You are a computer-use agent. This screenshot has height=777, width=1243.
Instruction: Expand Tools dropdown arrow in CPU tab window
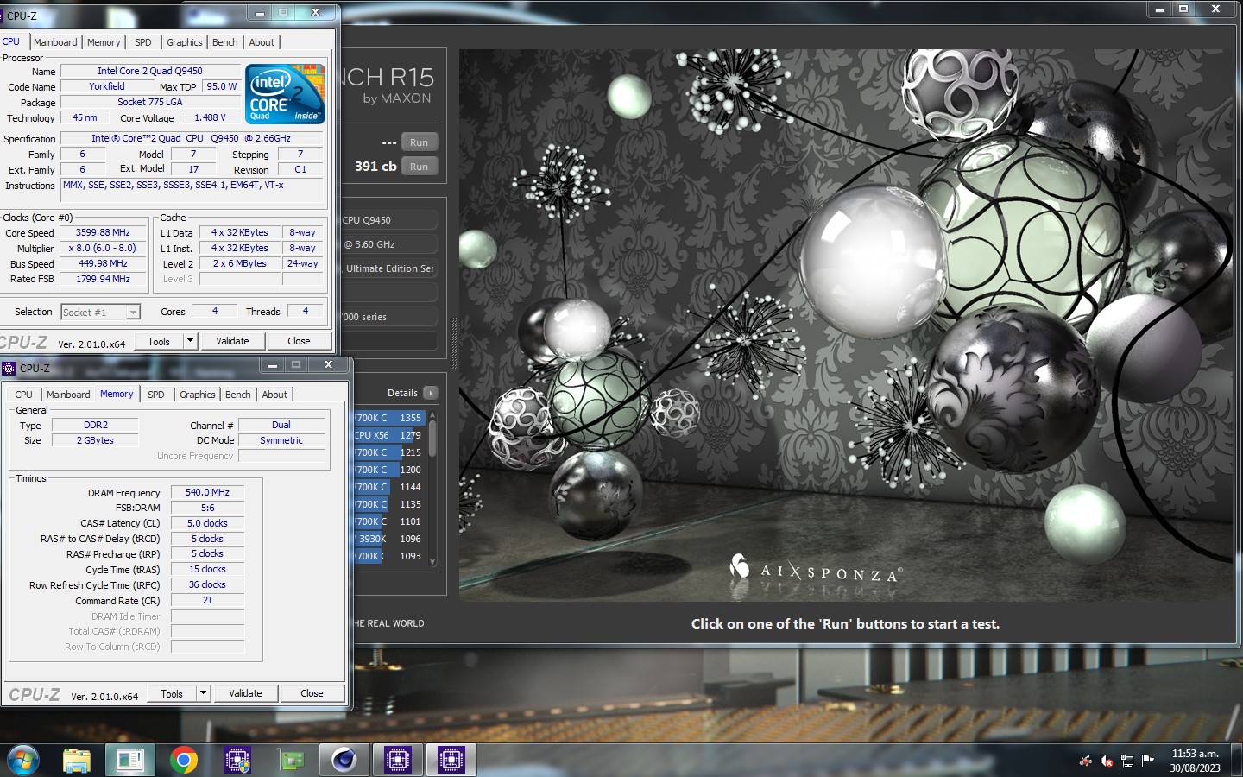[190, 341]
